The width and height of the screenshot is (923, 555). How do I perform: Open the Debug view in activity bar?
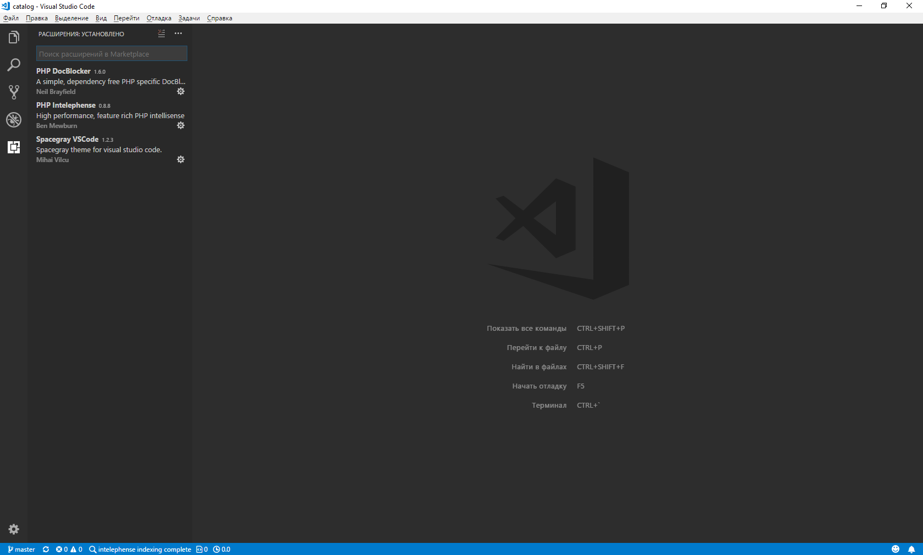point(14,120)
